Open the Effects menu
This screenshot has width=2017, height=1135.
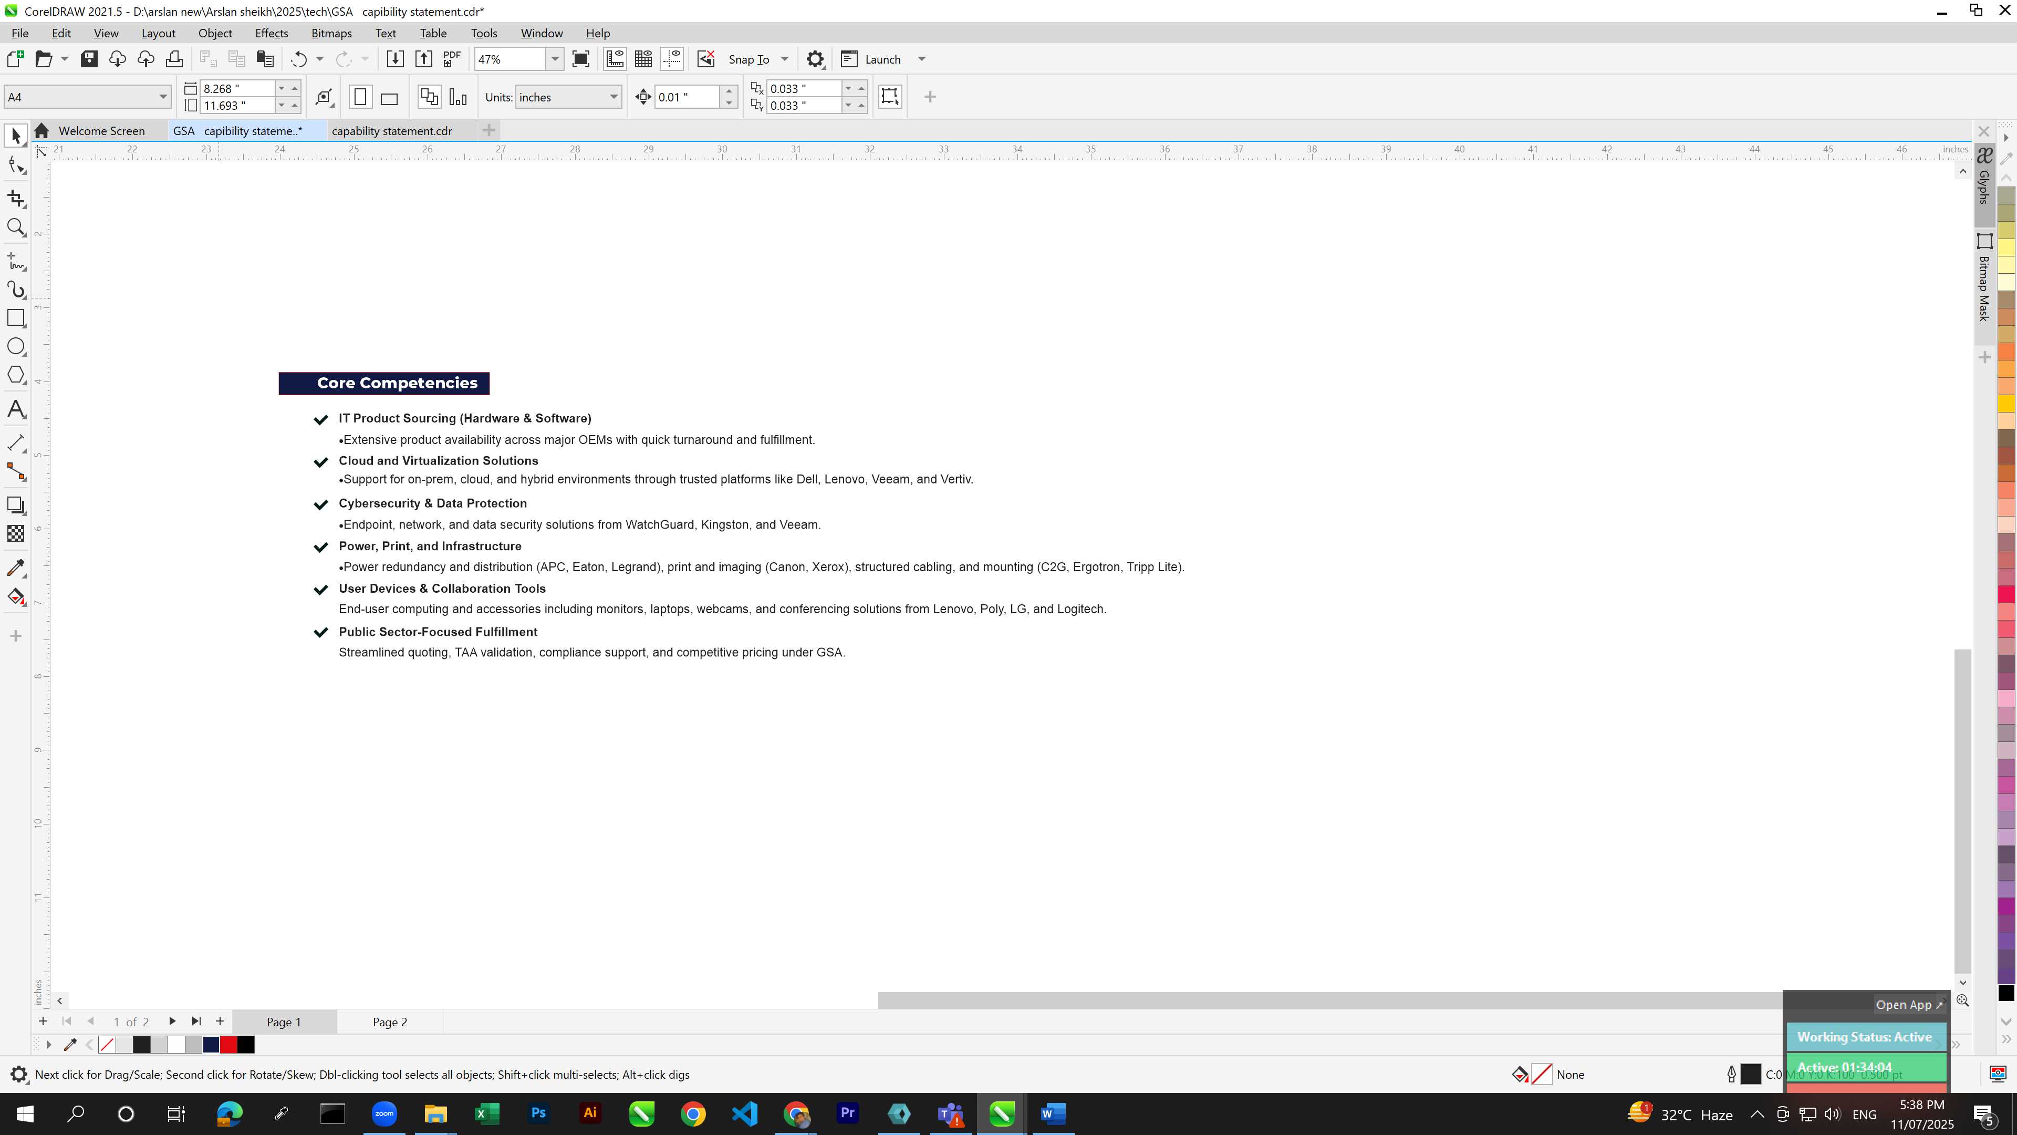pyautogui.click(x=271, y=33)
